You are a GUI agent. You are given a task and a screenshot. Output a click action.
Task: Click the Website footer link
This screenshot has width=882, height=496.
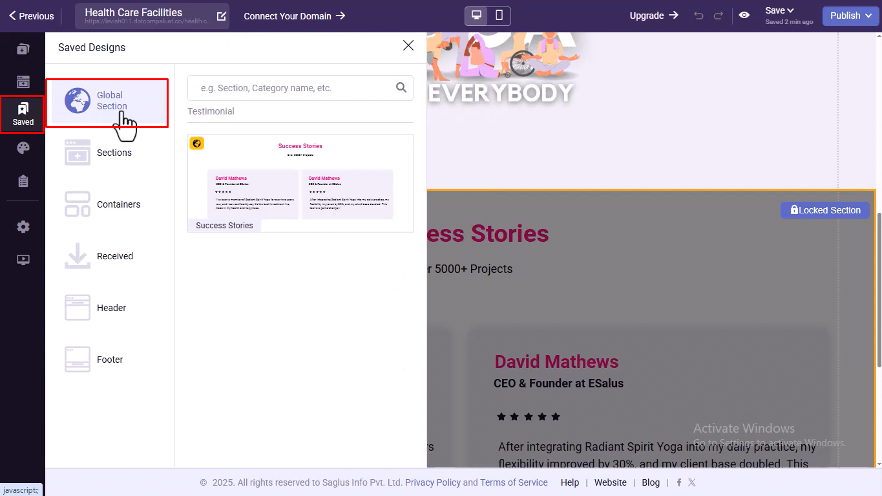click(611, 482)
